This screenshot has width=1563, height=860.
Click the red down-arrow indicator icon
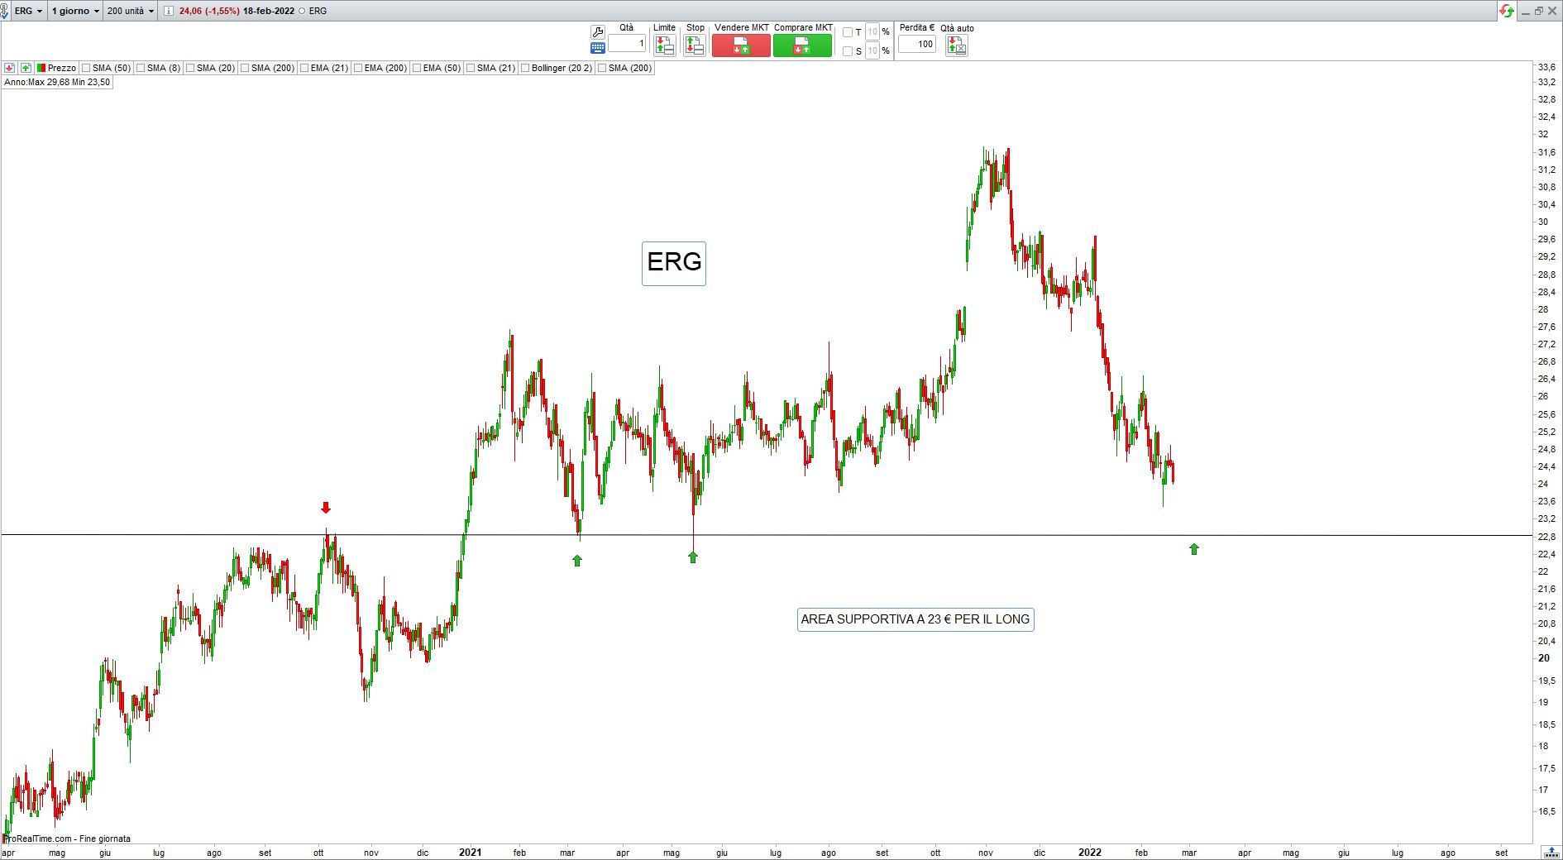[x=10, y=68]
